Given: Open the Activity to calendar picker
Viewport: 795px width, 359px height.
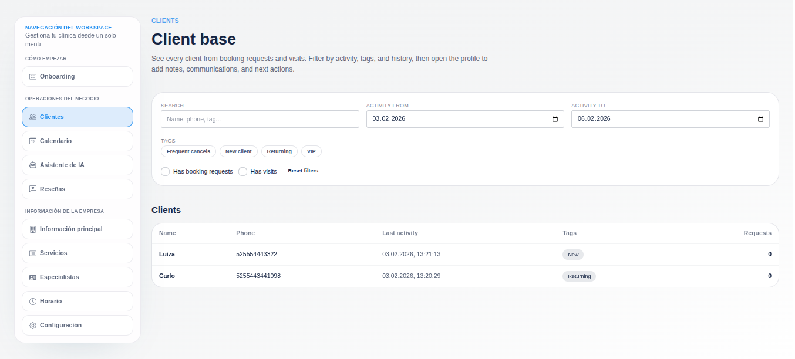Looking at the screenshot, I should click(x=760, y=119).
